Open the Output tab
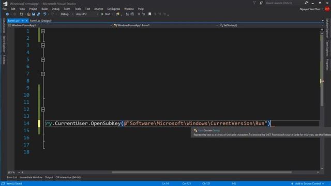331x186 pixels. [49, 177]
